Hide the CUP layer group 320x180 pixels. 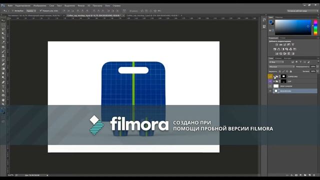click(x=270, y=81)
